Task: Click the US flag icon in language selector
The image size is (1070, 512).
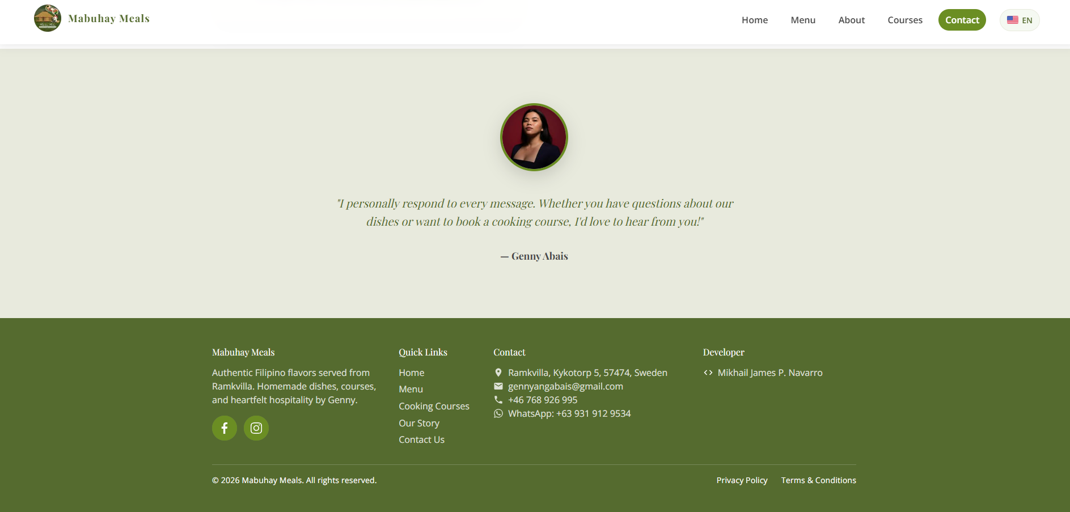Action: [1013, 20]
